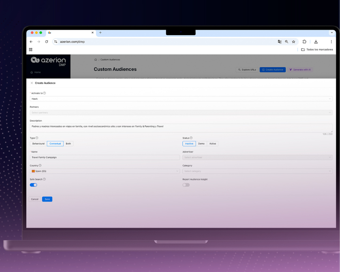Viewport: 340px width, 272px height.
Task: Click the breadcrumb home icon
Action: pos(96,60)
